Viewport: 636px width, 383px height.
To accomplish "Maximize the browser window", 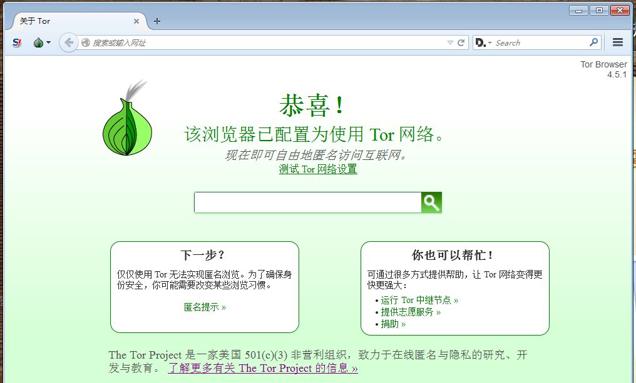I will point(599,11).
